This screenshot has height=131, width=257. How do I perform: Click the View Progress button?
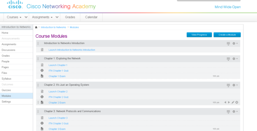[199, 35]
